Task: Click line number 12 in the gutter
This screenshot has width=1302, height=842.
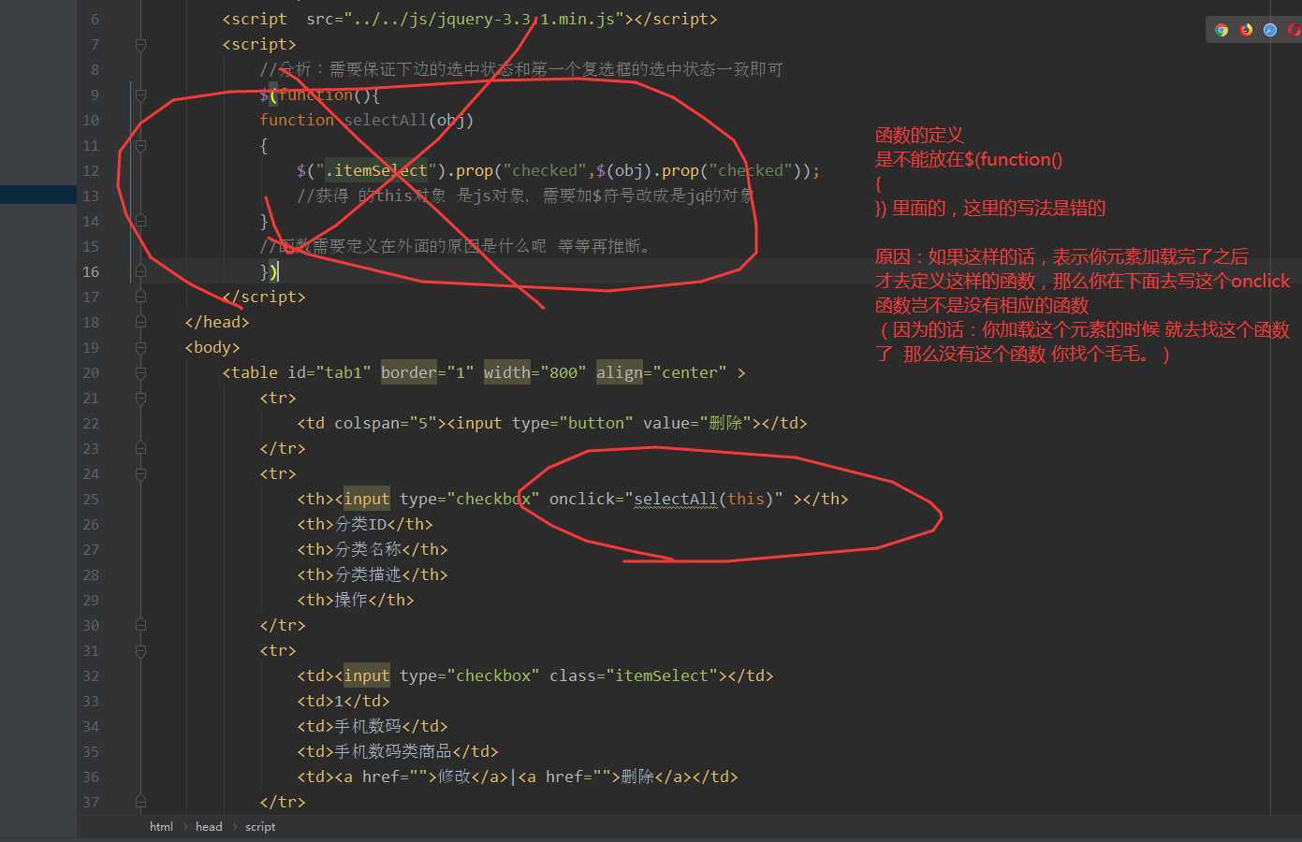Action: pos(91,170)
